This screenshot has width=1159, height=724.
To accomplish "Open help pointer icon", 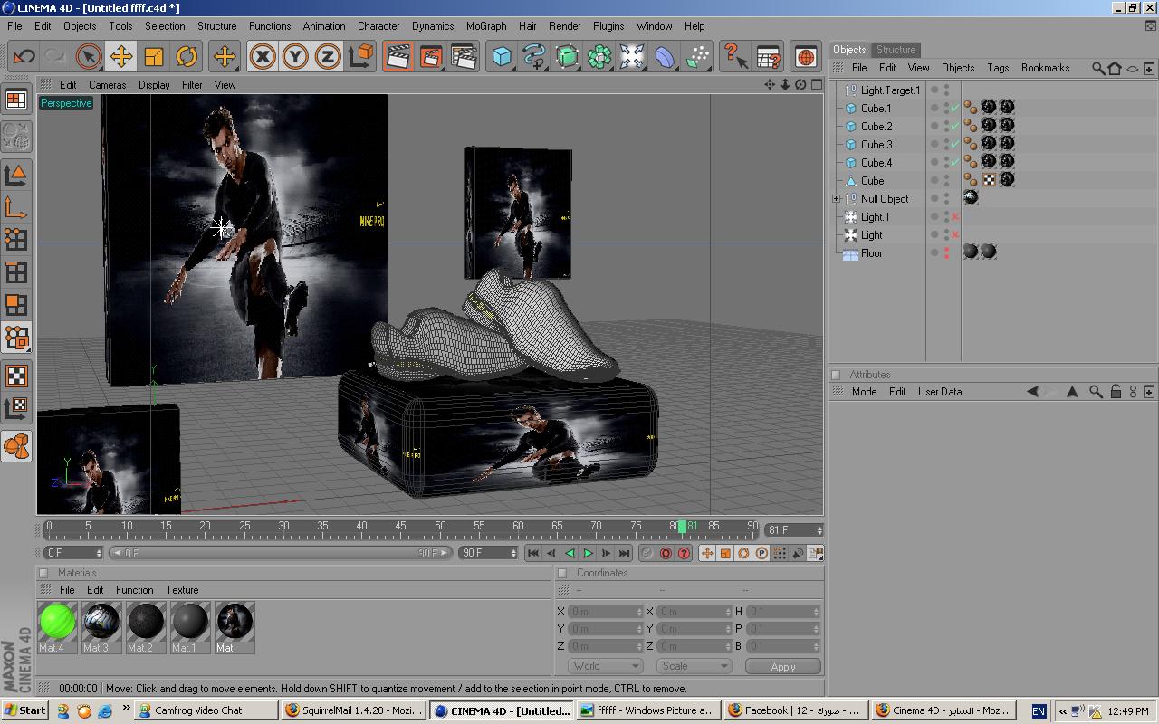I will coord(735,57).
